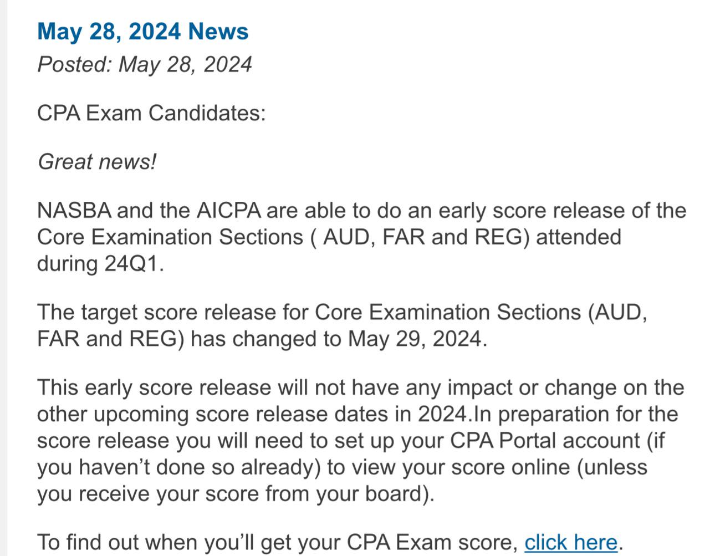Open the "click here" score release link
This screenshot has width=715, height=556.
(570, 542)
